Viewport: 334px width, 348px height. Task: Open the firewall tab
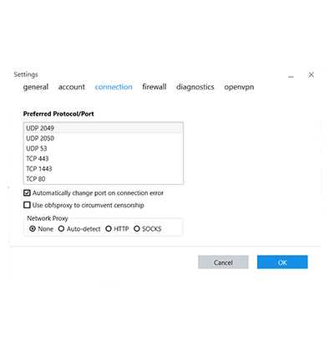point(154,87)
